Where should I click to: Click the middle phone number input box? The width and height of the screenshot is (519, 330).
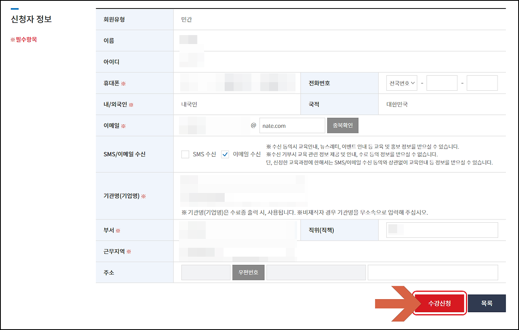(x=442, y=83)
